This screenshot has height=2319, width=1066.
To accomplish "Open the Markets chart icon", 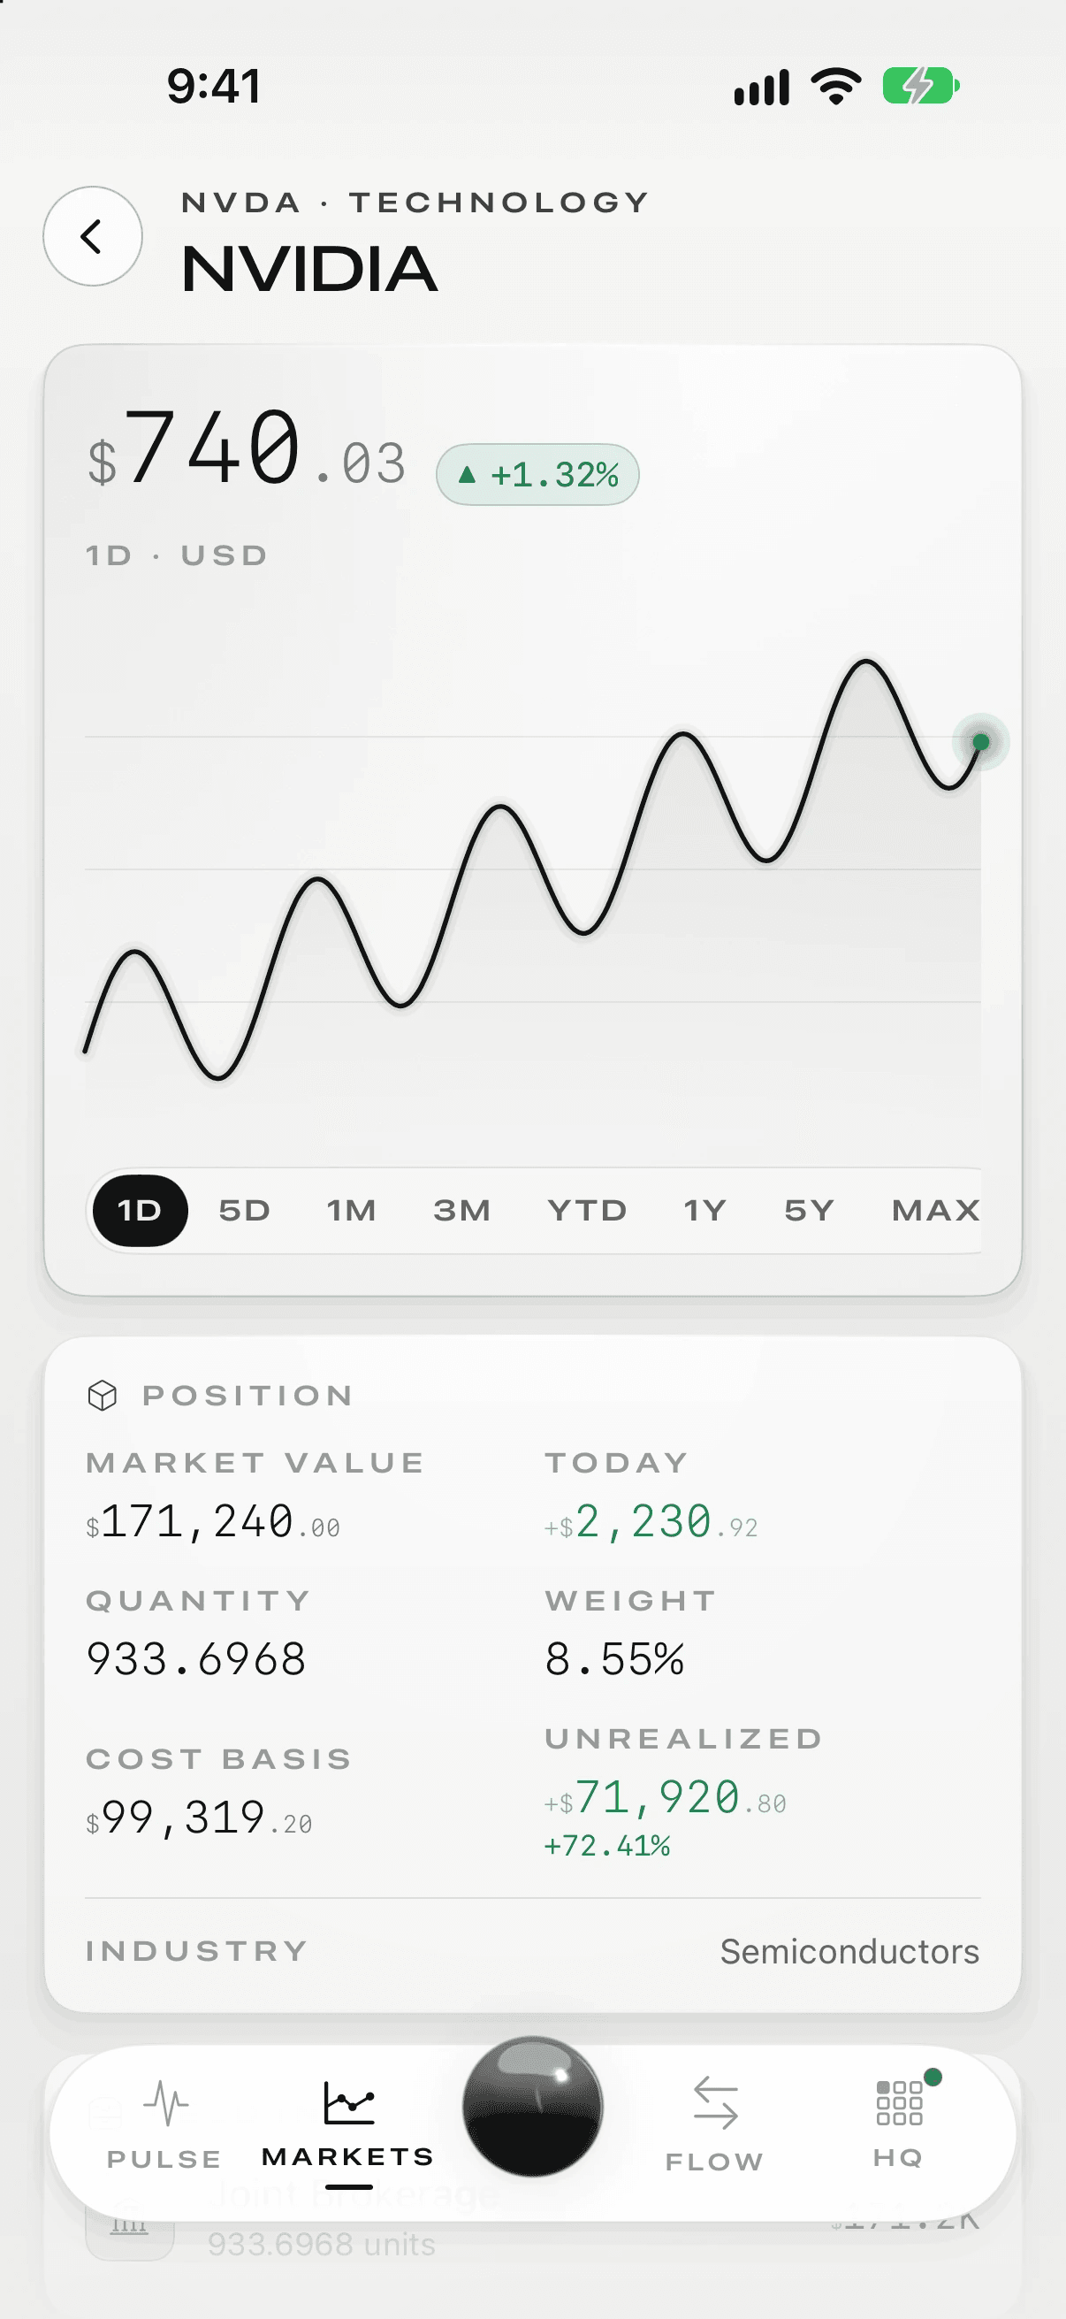I will (349, 2103).
